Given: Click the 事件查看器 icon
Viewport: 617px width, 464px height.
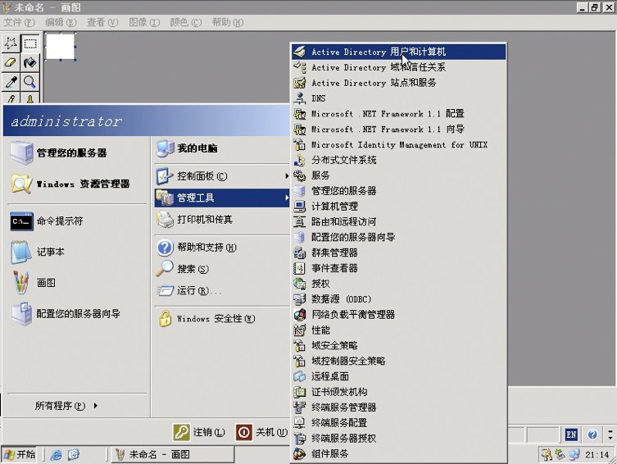Looking at the screenshot, I should point(299,268).
